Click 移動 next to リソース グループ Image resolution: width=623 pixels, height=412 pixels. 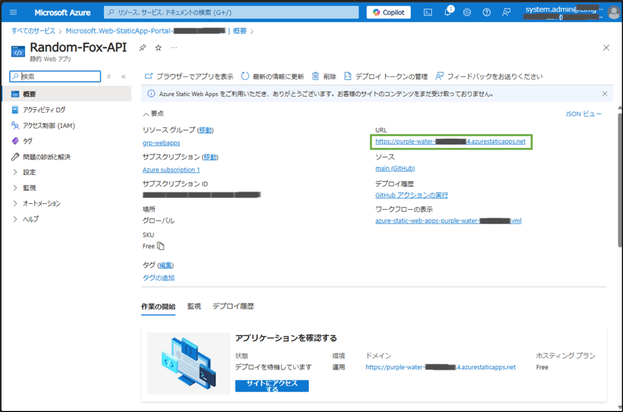[x=205, y=130]
